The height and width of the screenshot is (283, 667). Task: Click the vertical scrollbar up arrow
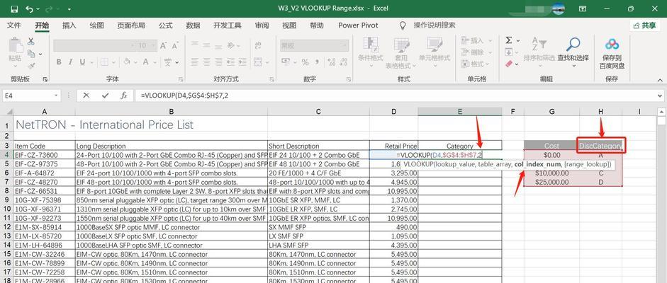point(661,112)
